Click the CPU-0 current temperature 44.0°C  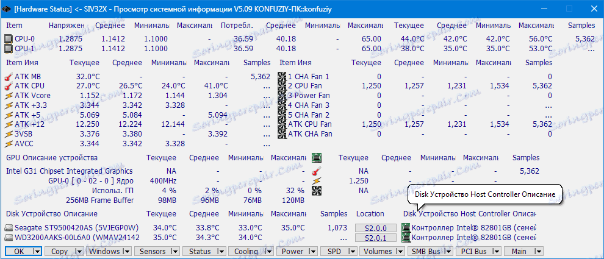[412, 39]
